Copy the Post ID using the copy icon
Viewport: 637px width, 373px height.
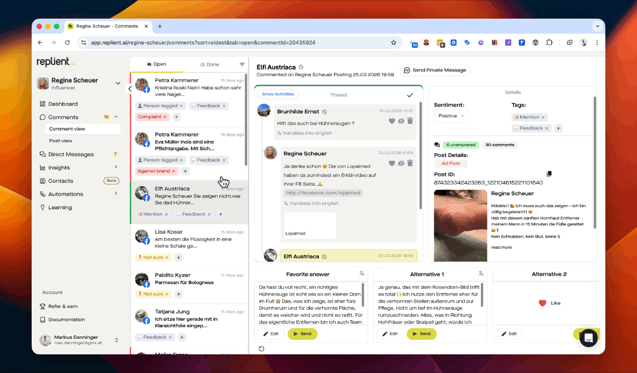(x=550, y=174)
